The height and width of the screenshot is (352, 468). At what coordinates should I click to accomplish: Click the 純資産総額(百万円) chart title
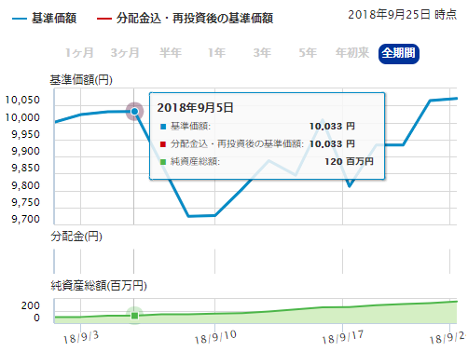pos(99,286)
